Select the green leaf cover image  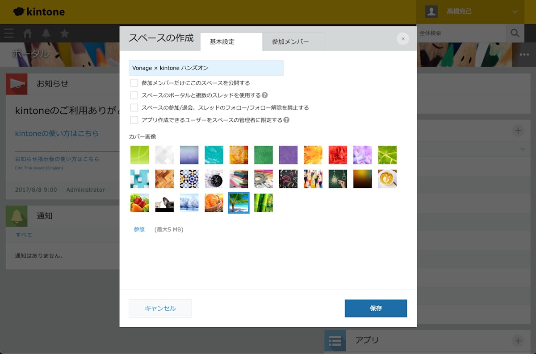point(387,155)
